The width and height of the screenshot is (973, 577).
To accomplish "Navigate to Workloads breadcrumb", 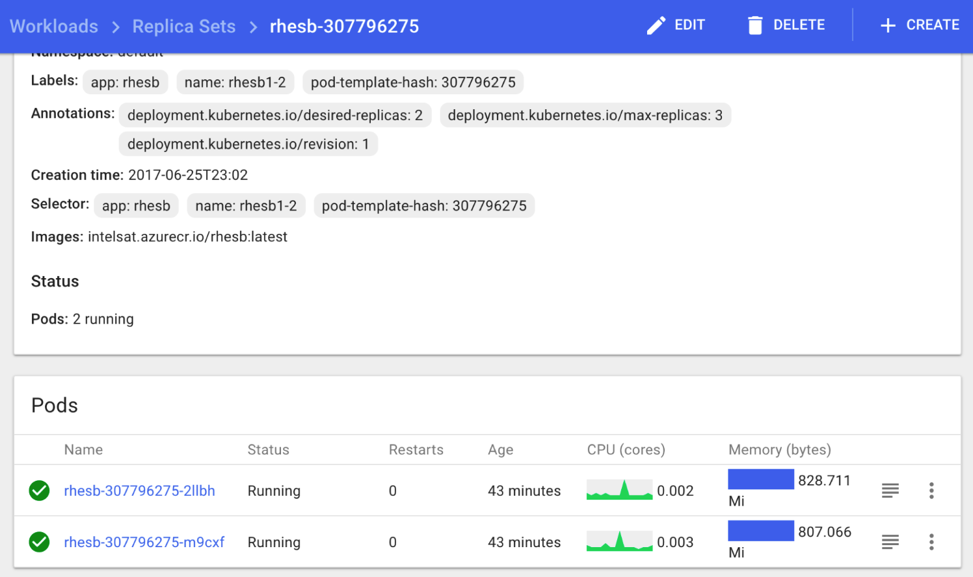I will pyautogui.click(x=54, y=27).
